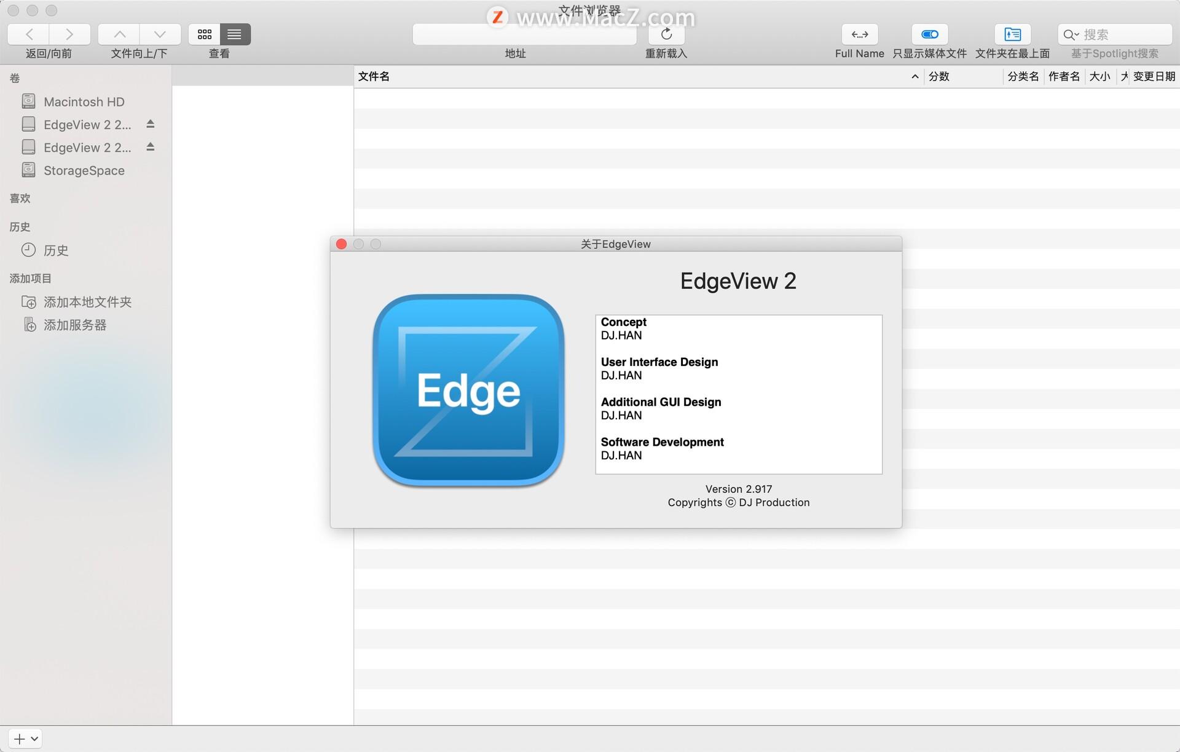
Task: Sort by the 大小 column header
Action: point(1099,76)
